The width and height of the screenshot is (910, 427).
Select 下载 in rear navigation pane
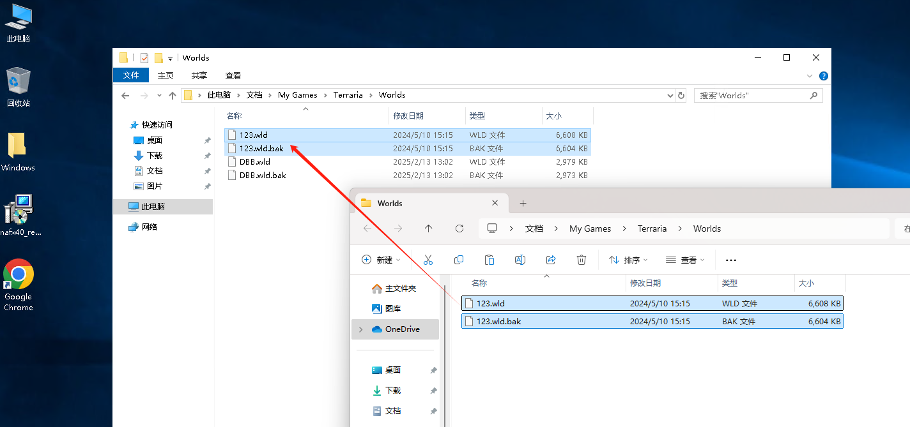(x=155, y=156)
